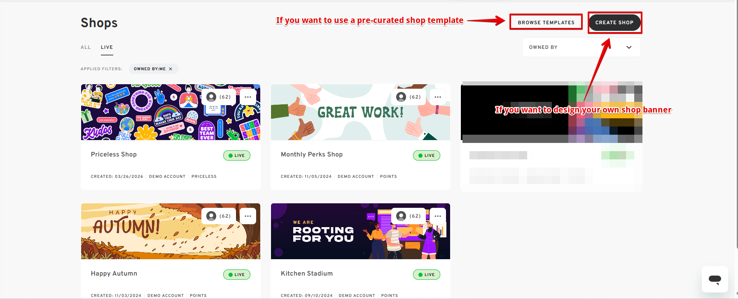Click the Browse Templates button
The image size is (738, 299).
(x=546, y=22)
